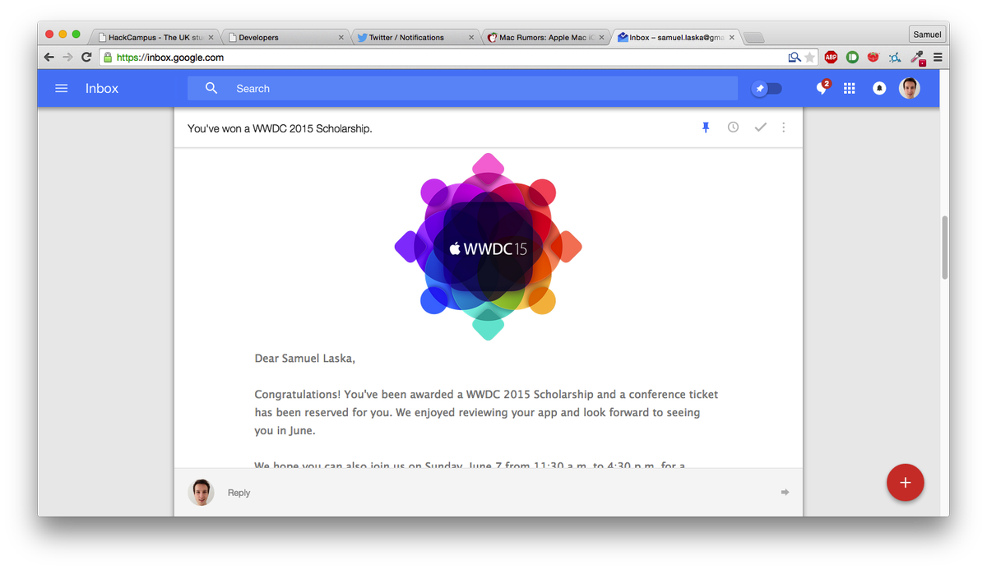Open Hangouts chat icon with 2 badge
987x570 pixels.
(x=822, y=88)
